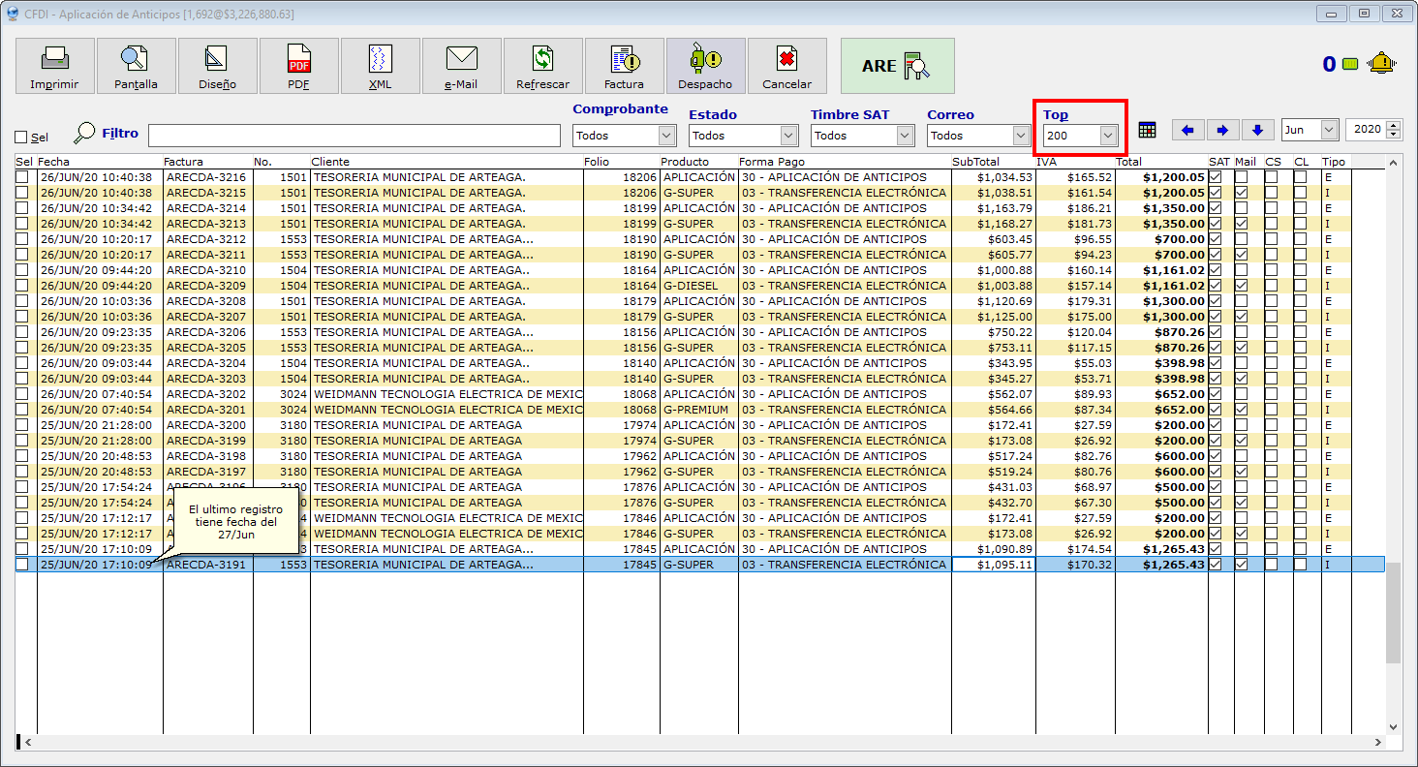Click the Cancelar icon
Screen dimensions: 1418x767
786,66
